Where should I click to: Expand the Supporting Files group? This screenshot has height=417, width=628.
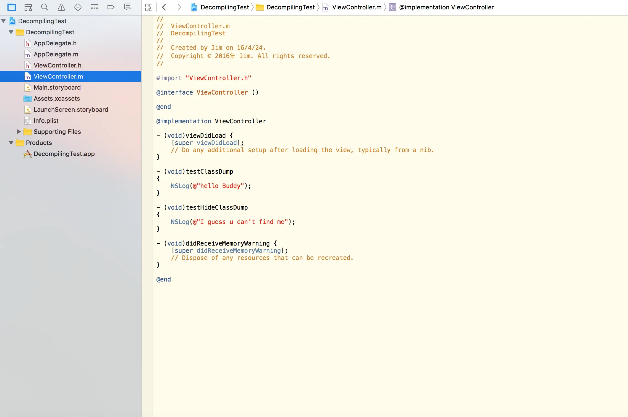[19, 132]
